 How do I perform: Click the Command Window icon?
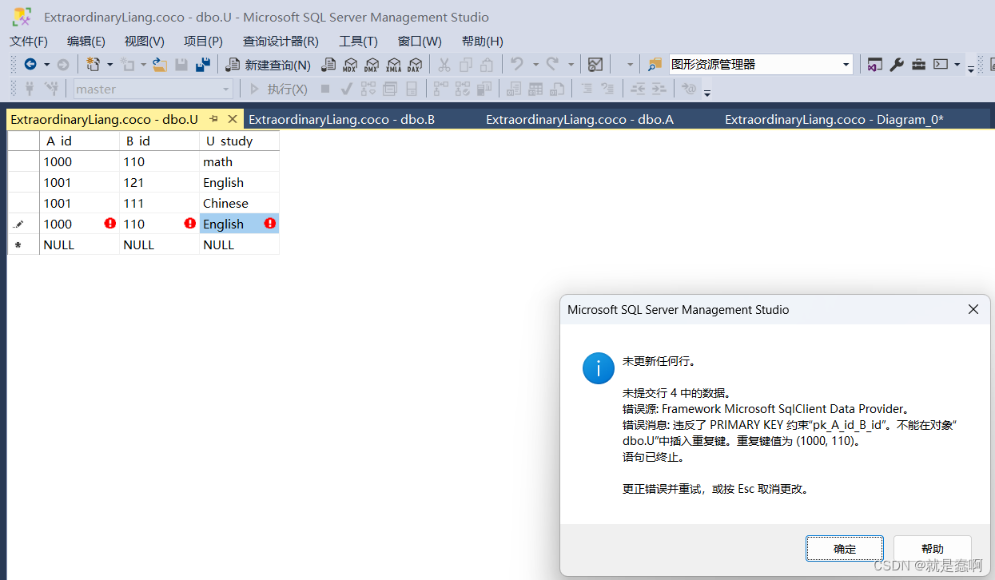pyautogui.click(x=941, y=65)
